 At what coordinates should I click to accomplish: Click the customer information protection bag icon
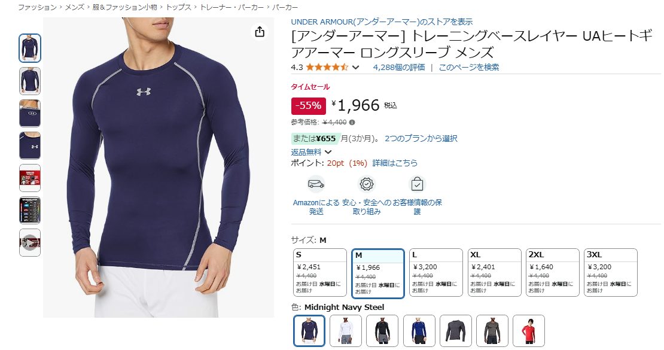(417, 184)
